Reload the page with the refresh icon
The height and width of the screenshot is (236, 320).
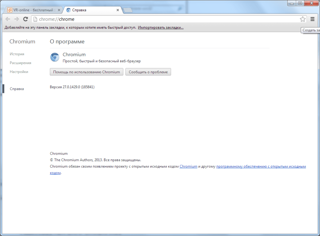click(x=26, y=19)
